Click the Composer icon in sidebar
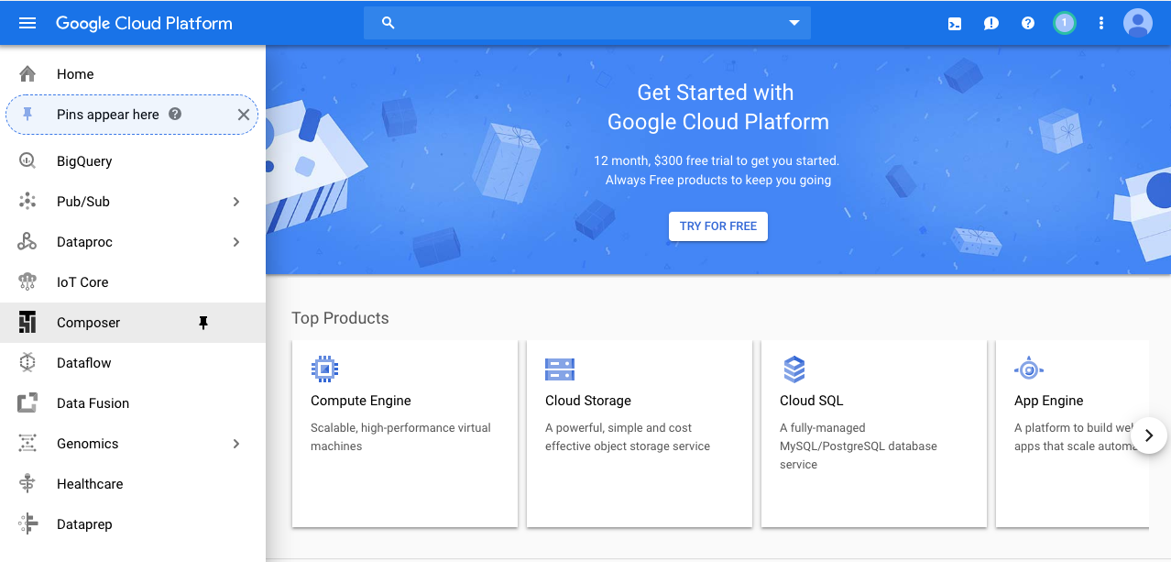The height and width of the screenshot is (562, 1171). click(x=27, y=323)
